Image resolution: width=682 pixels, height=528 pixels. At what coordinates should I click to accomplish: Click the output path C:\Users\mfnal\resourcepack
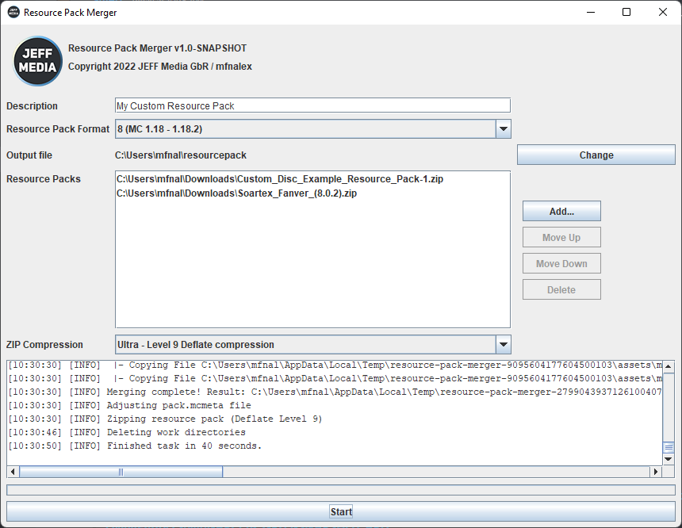pos(181,155)
